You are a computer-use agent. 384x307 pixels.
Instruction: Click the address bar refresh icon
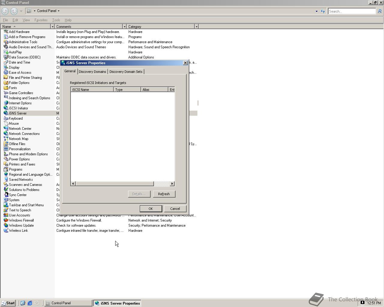click(x=323, y=11)
